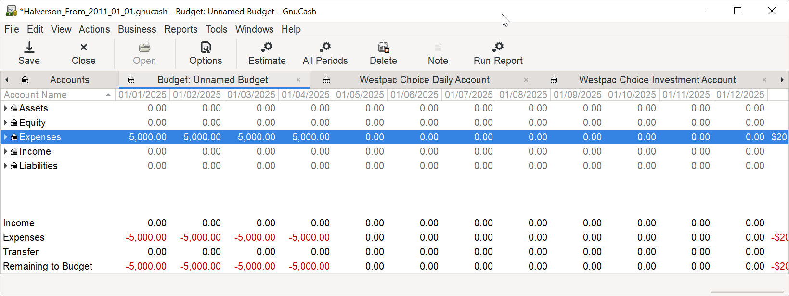Image resolution: width=789 pixels, height=296 pixels.
Task: Click the Run Report toolbar icon
Action: click(498, 47)
